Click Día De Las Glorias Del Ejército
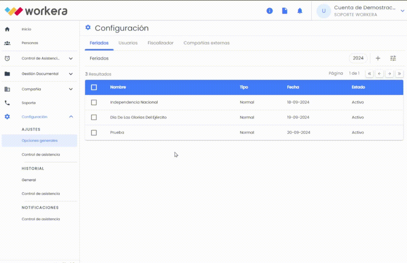This screenshot has width=407, height=263. pos(138,118)
